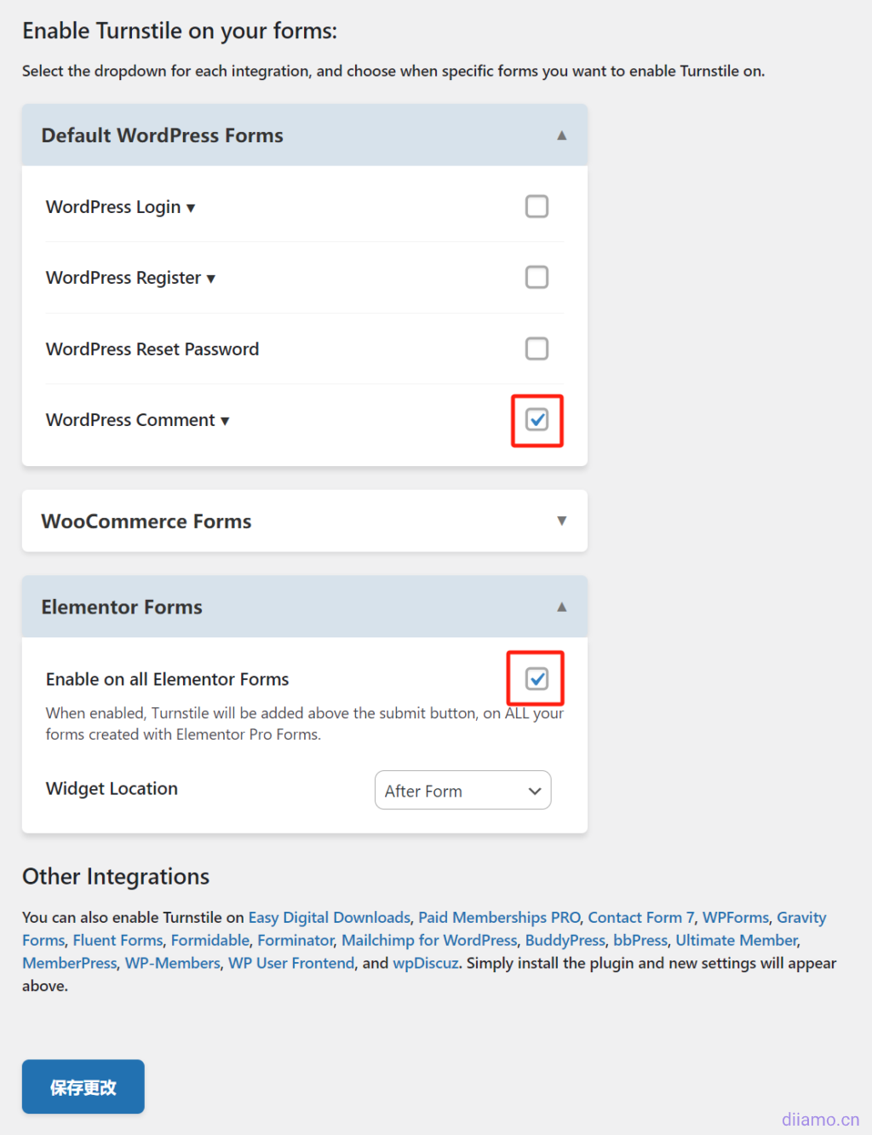Screen dimensions: 872x1135
Task: Tick the WordPress Register checkbox
Action: coord(536,278)
